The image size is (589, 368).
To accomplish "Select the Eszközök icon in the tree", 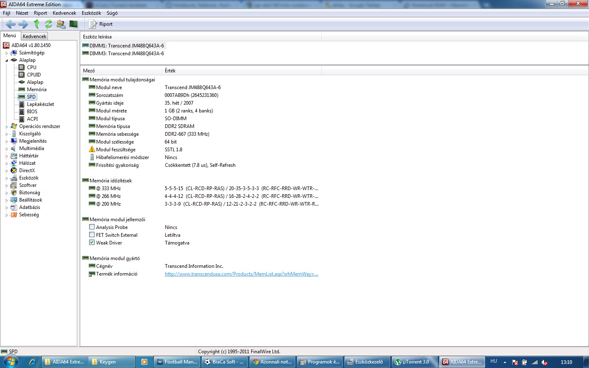I will tap(14, 178).
